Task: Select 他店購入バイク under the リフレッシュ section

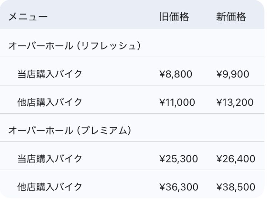Action: coord(50,102)
